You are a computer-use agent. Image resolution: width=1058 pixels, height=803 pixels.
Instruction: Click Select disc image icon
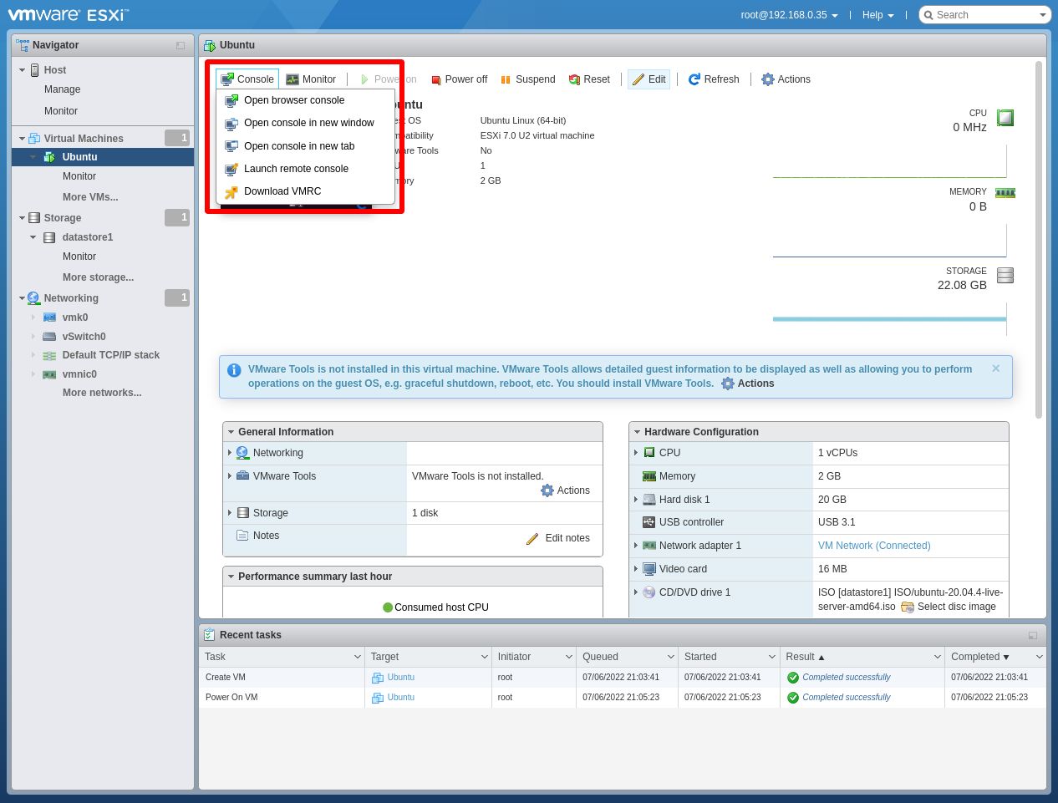[908, 607]
